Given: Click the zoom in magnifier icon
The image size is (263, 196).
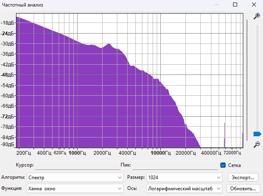Looking at the screenshot, I should click(x=256, y=16).
